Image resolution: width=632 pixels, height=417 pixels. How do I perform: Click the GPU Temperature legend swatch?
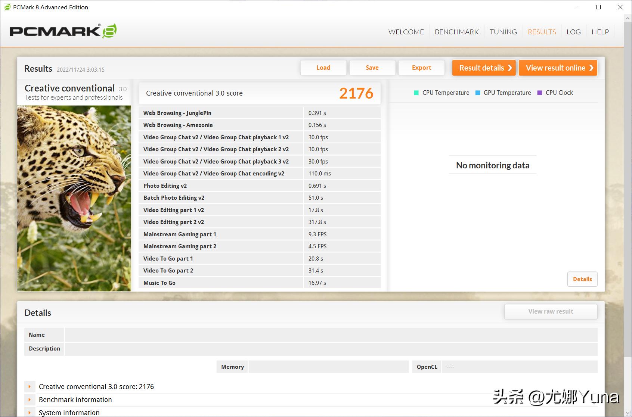point(477,93)
